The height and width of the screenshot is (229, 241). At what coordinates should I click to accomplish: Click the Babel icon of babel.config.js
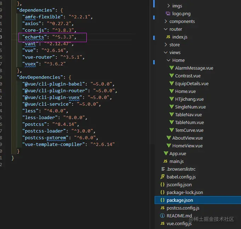coord(162,177)
